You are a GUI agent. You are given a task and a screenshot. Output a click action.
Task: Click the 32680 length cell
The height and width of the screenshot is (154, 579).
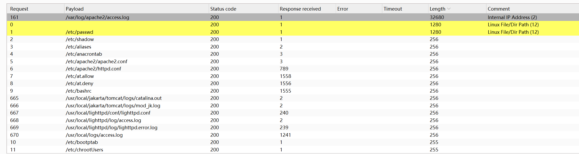(x=437, y=17)
